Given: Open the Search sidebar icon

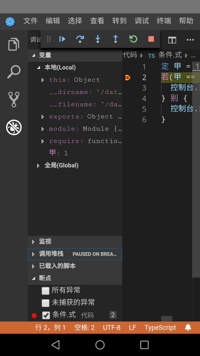Looking at the screenshot, I should (x=13, y=72).
